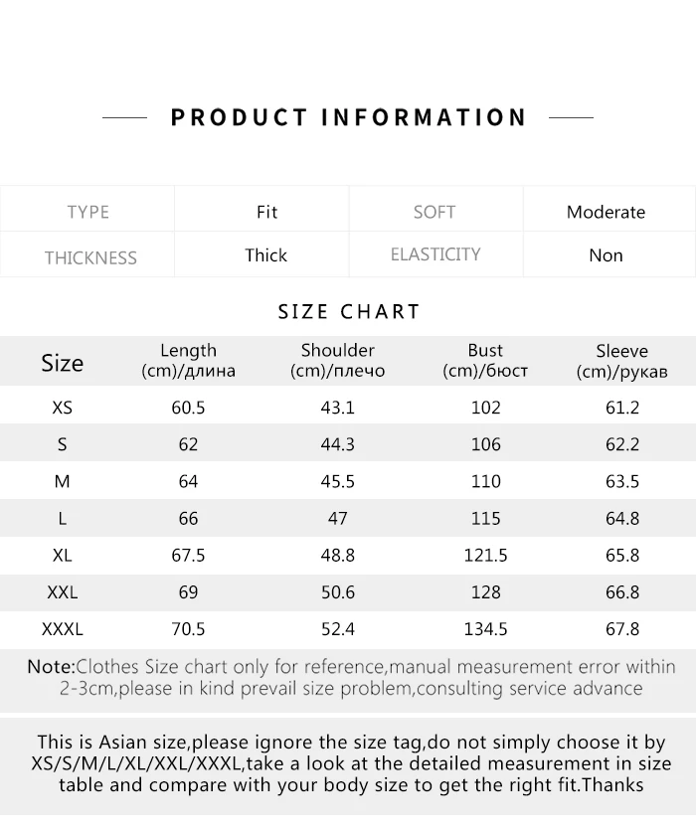Click the XXXL size row label

tap(63, 629)
